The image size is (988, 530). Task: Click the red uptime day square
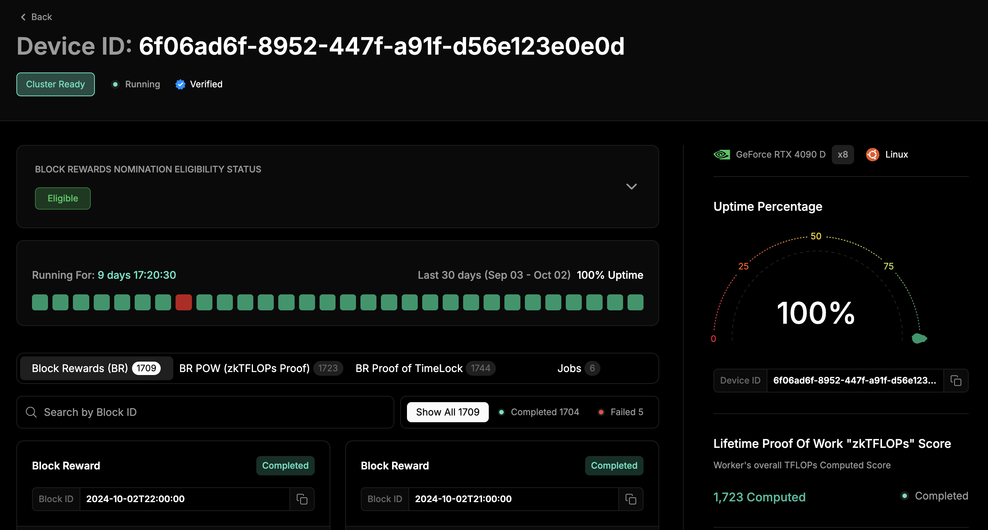tap(183, 303)
